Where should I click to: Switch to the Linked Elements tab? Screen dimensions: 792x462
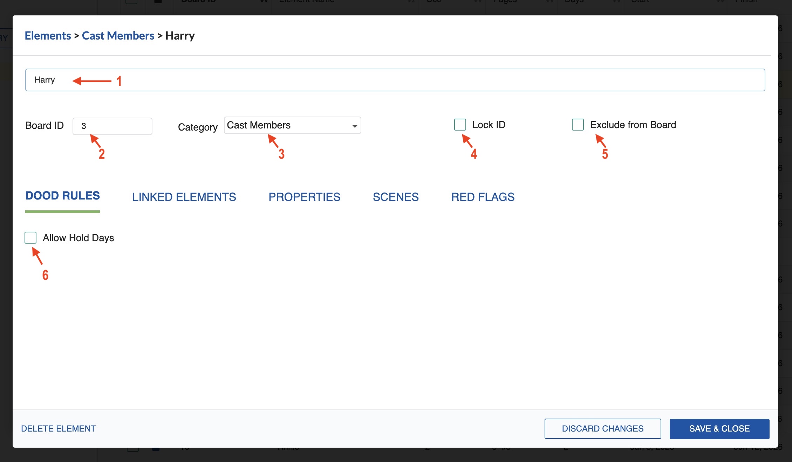click(x=184, y=197)
